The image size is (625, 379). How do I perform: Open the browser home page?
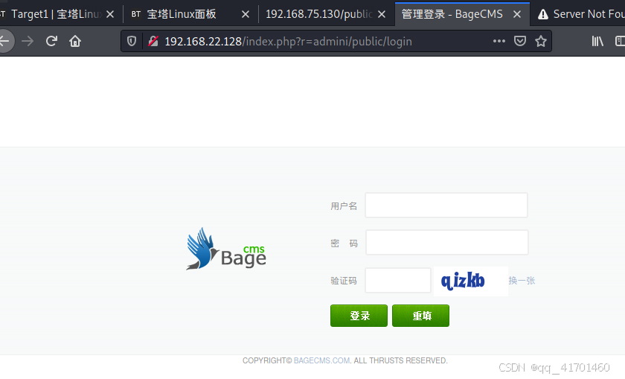point(75,41)
